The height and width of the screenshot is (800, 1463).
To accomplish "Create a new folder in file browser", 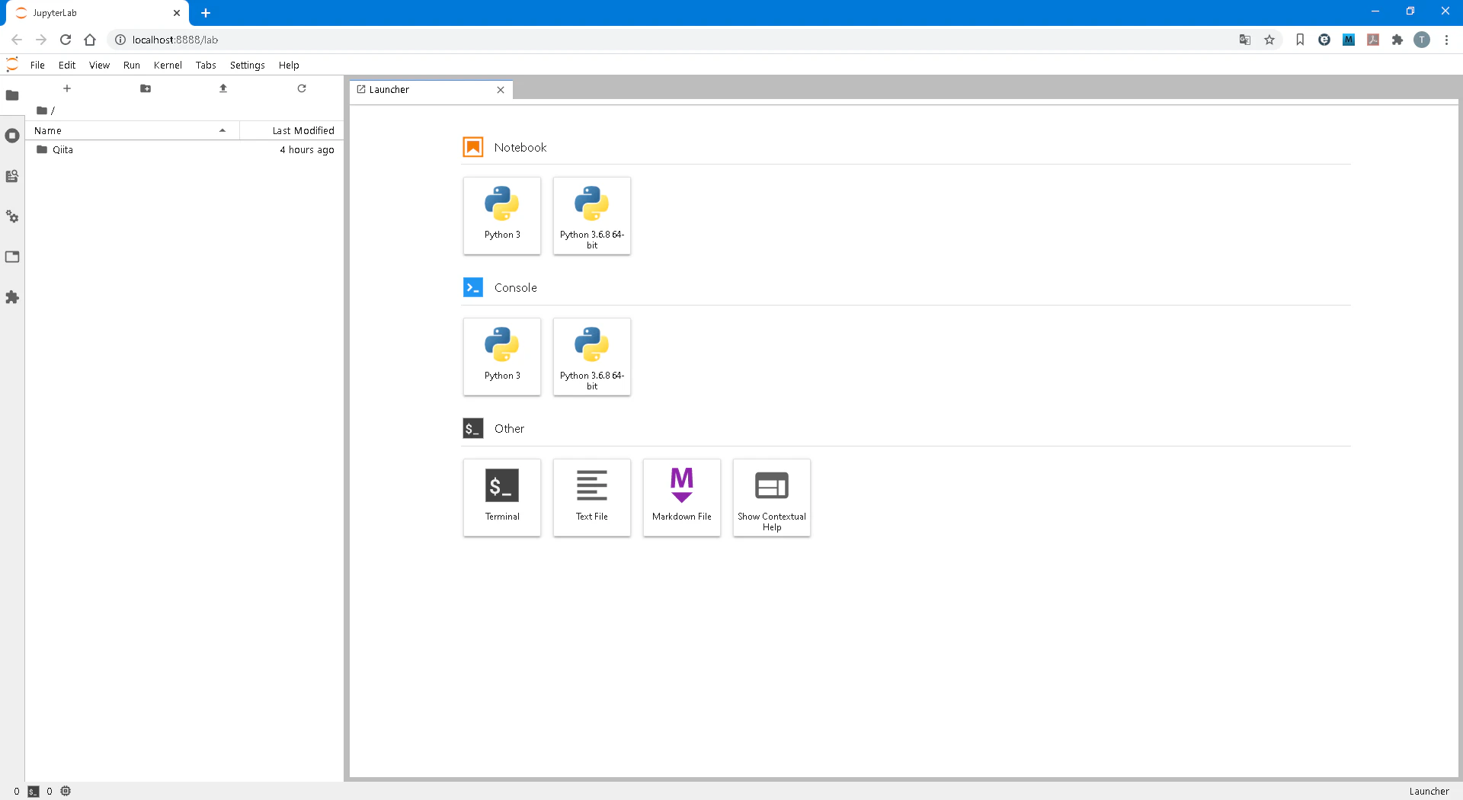I will (146, 88).
